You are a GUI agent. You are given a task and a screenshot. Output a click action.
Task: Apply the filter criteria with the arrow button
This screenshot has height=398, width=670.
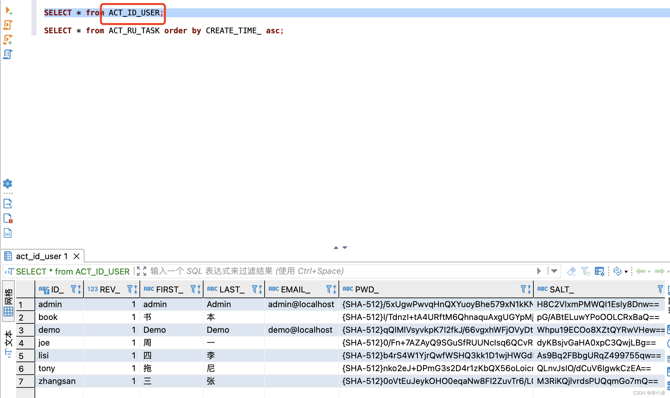point(539,271)
